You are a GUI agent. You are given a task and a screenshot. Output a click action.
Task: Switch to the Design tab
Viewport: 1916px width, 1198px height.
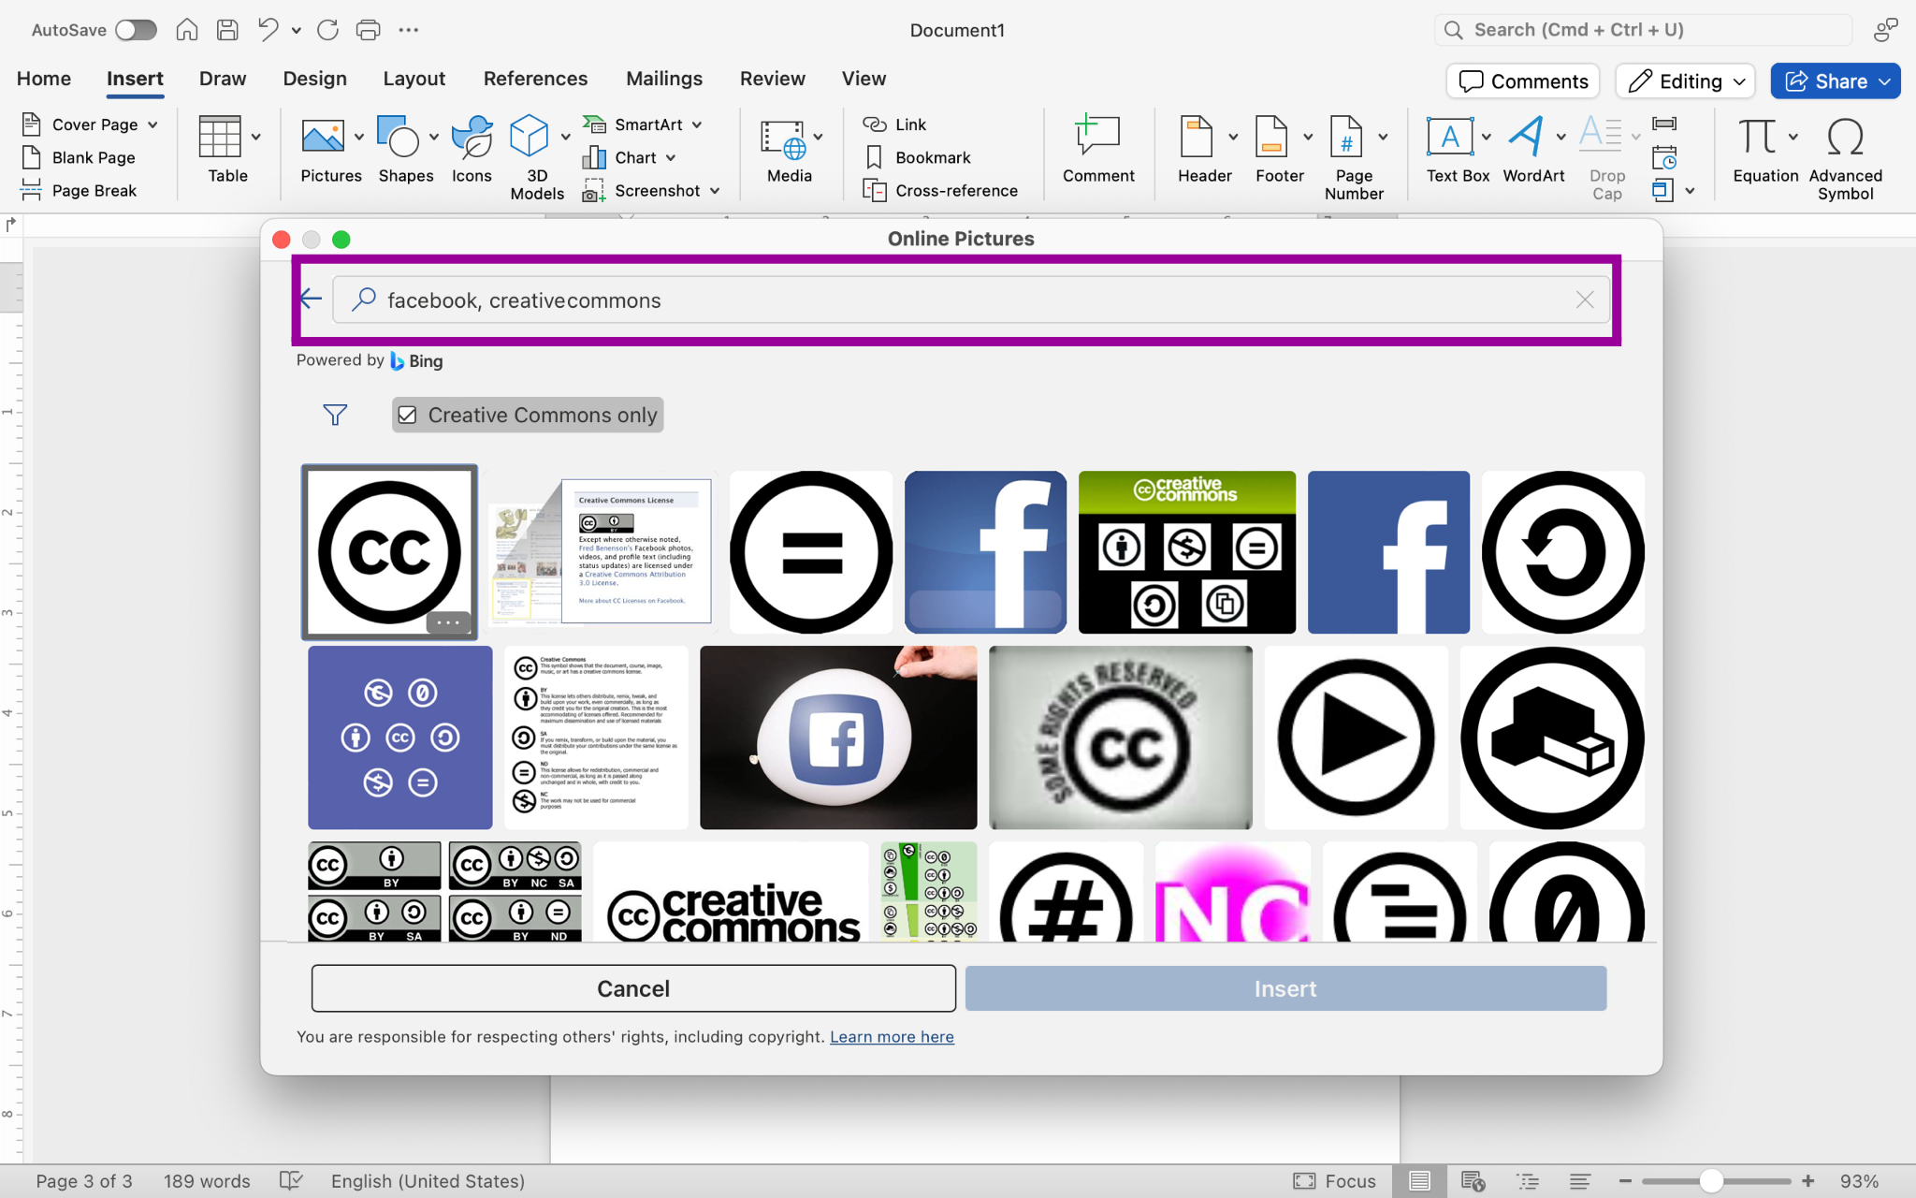[315, 79]
